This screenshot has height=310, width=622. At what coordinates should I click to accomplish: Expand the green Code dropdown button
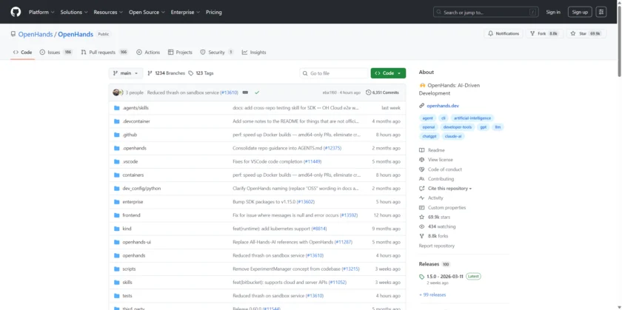(388, 73)
